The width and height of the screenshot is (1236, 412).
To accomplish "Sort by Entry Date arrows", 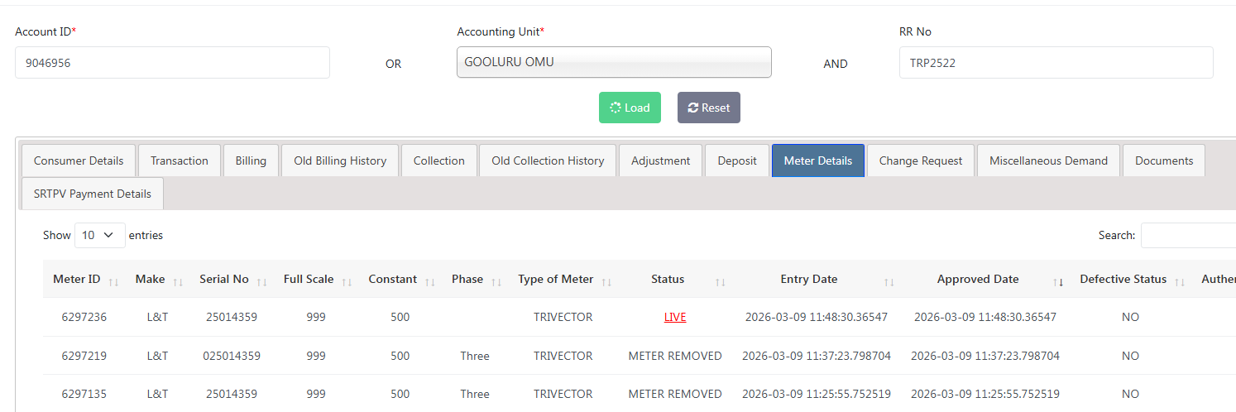I will pos(889,281).
